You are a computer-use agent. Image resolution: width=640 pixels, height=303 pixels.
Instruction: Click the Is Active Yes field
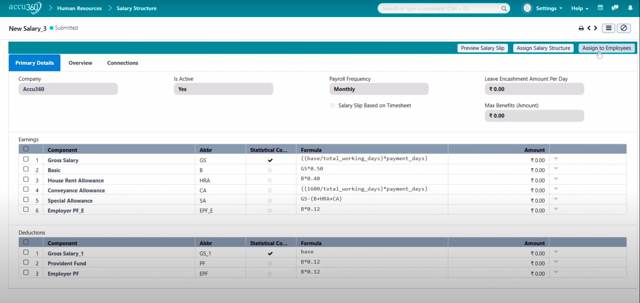point(223,89)
